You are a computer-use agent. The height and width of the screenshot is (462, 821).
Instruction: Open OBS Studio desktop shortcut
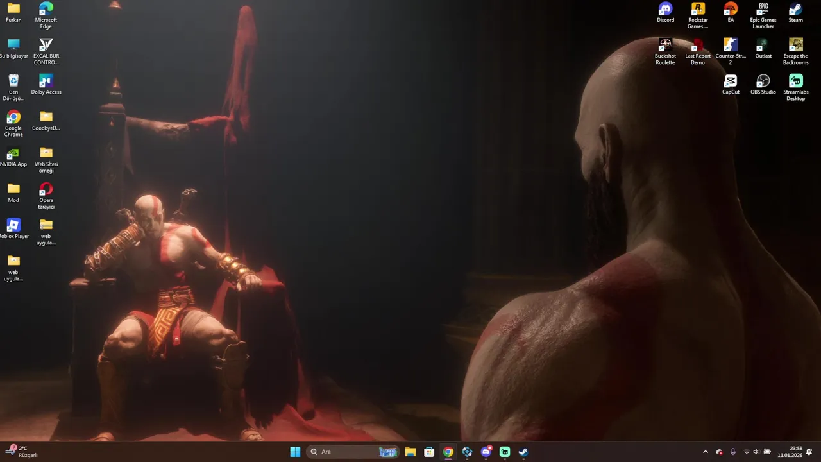763,84
